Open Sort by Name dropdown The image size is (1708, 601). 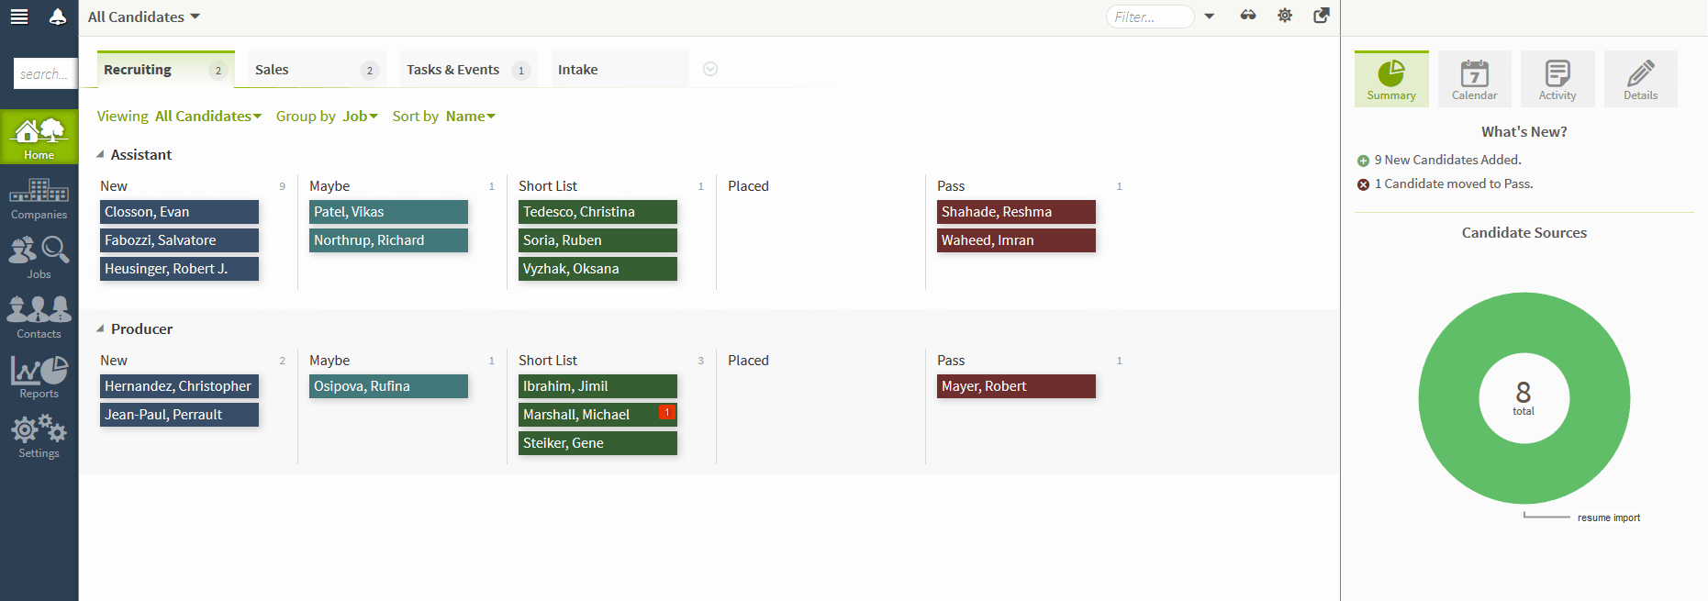[471, 117]
